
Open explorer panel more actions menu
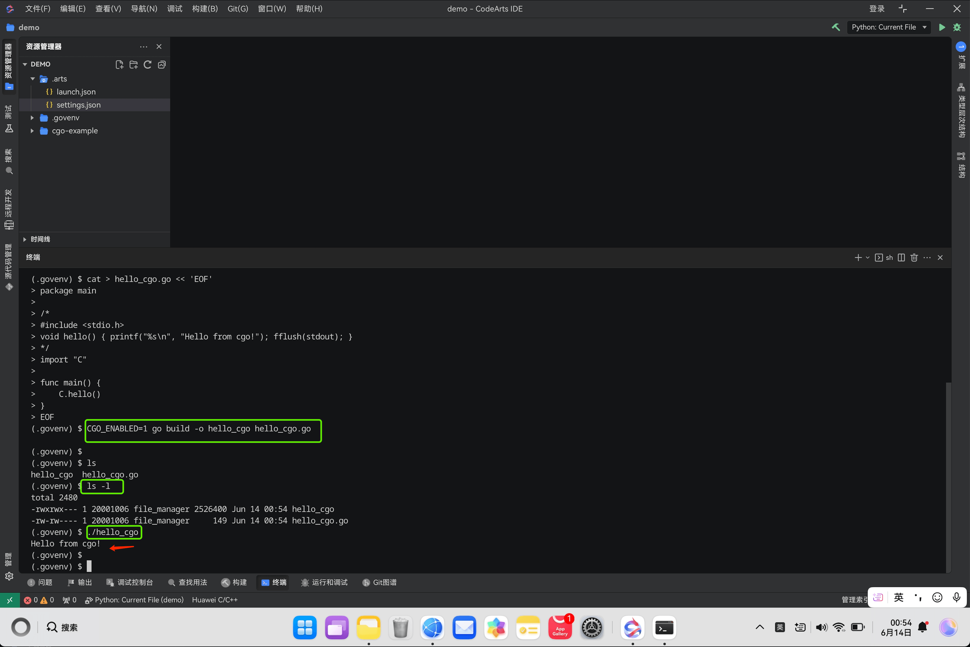(x=143, y=47)
